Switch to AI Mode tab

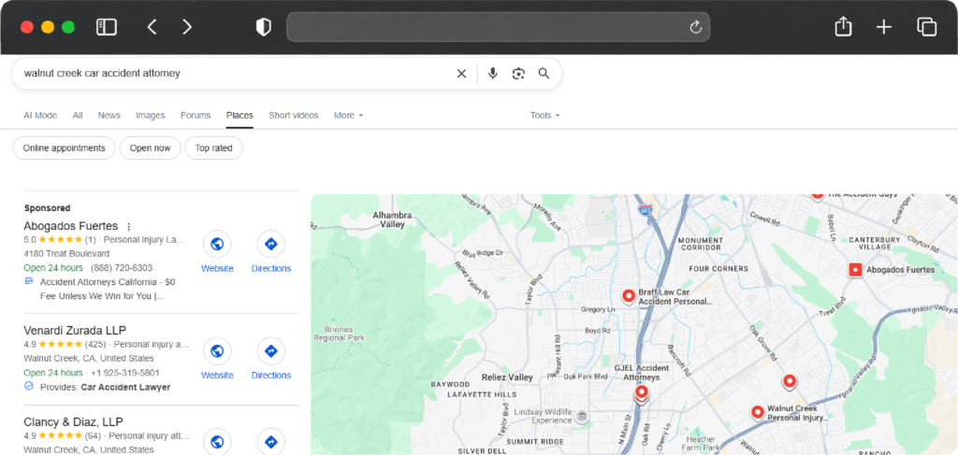40,115
